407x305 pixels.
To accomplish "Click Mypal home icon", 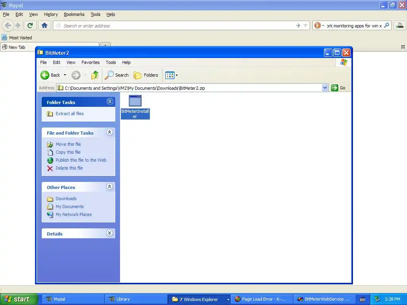I will click(45, 25).
